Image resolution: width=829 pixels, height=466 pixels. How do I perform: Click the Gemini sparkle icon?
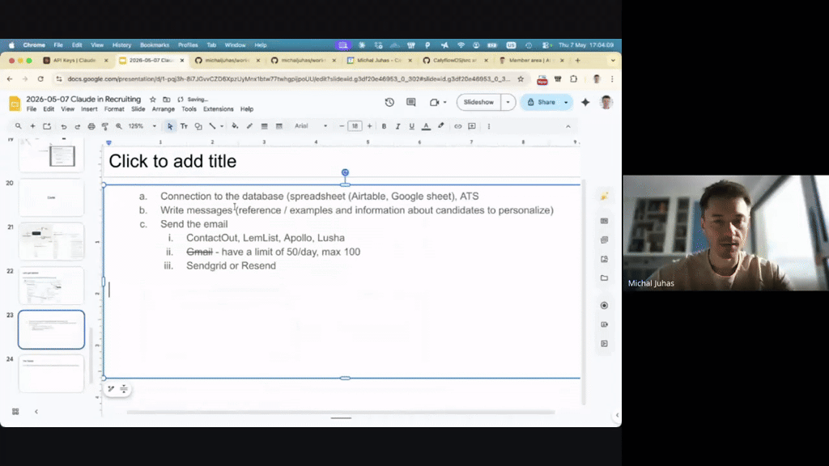(x=585, y=103)
